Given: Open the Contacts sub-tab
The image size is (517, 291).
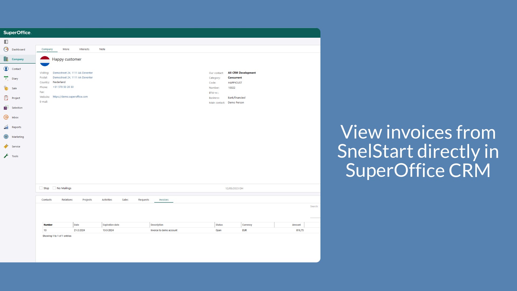Looking at the screenshot, I should tap(47, 199).
